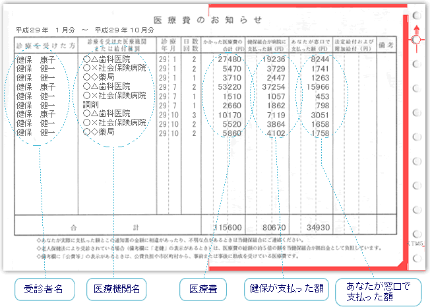Click ○◇薬局 in the 3710 row

point(98,77)
